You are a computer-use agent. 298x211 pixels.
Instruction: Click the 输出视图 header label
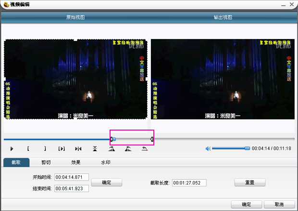coord(223,17)
